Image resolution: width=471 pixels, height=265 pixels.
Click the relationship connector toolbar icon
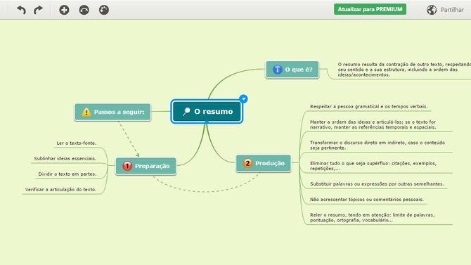(x=84, y=10)
